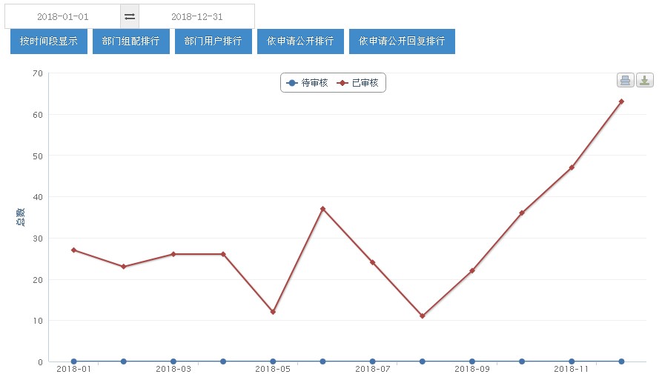Select the 待审核 point at 2018-09
The width and height of the screenshot is (662, 380).
click(x=472, y=361)
